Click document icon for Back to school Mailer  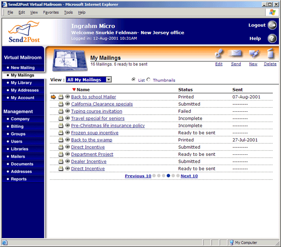tap(61, 97)
